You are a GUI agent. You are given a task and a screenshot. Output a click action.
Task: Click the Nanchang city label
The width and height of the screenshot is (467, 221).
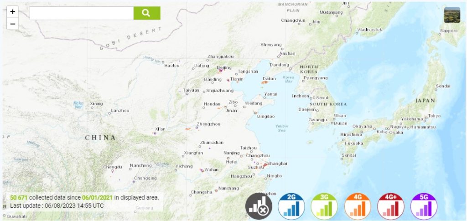pos(229,188)
